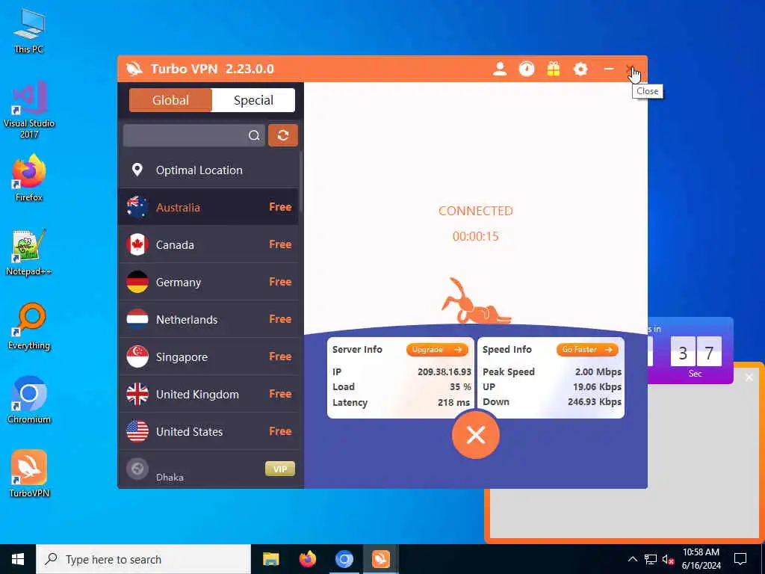The image size is (765, 574).
Task: Disconnect using the orange X button
Action: click(x=476, y=435)
